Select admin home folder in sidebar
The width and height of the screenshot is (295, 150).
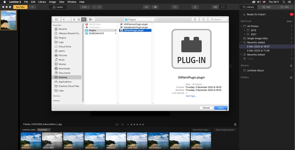(62, 51)
